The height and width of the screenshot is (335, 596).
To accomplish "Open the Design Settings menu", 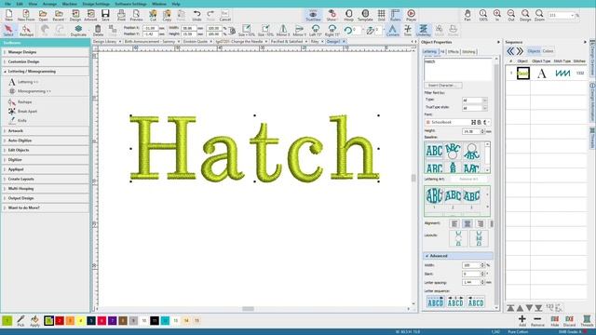I will pyautogui.click(x=96, y=4).
